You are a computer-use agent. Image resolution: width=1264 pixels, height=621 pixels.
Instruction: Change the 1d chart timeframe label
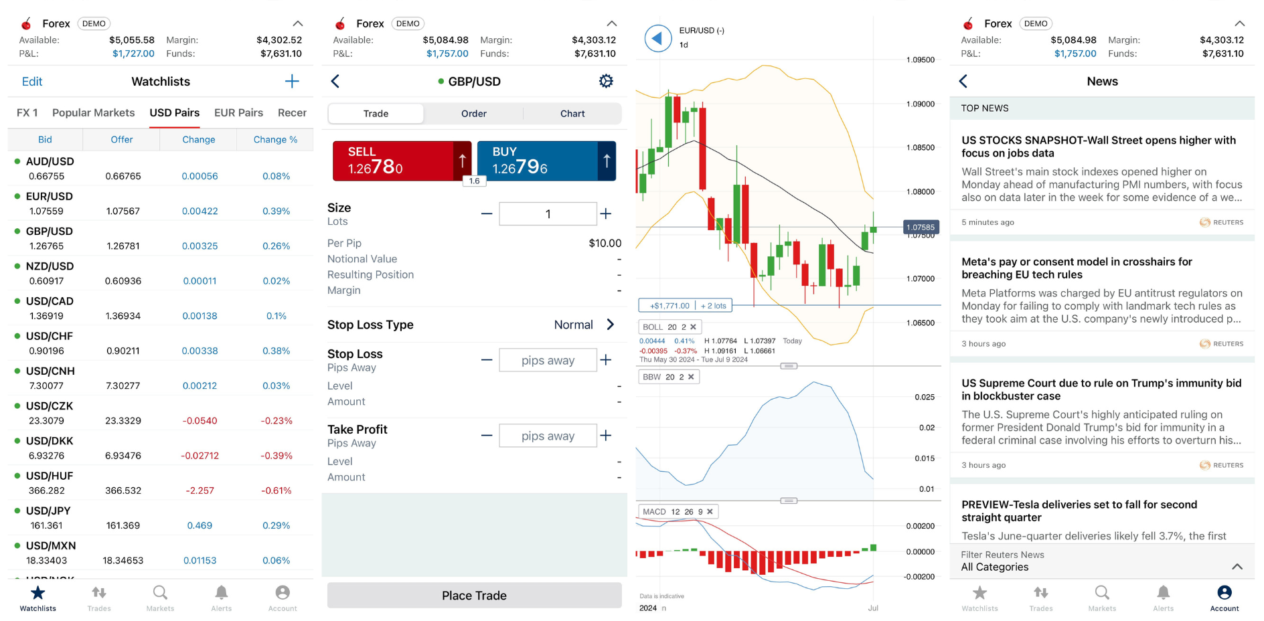pos(684,45)
